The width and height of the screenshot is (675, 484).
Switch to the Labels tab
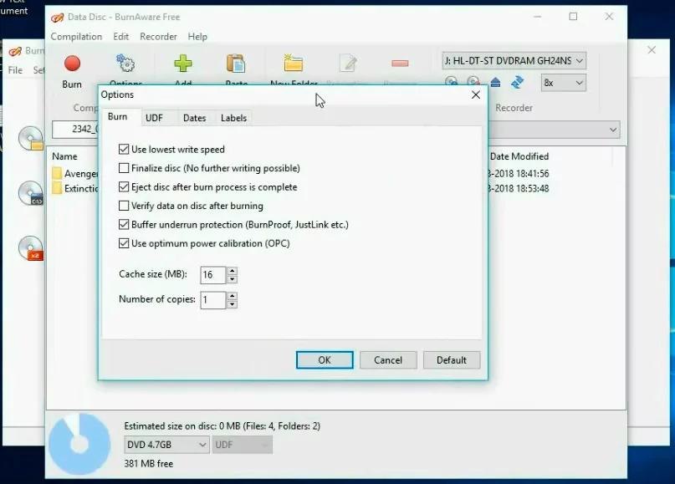pyautogui.click(x=233, y=118)
